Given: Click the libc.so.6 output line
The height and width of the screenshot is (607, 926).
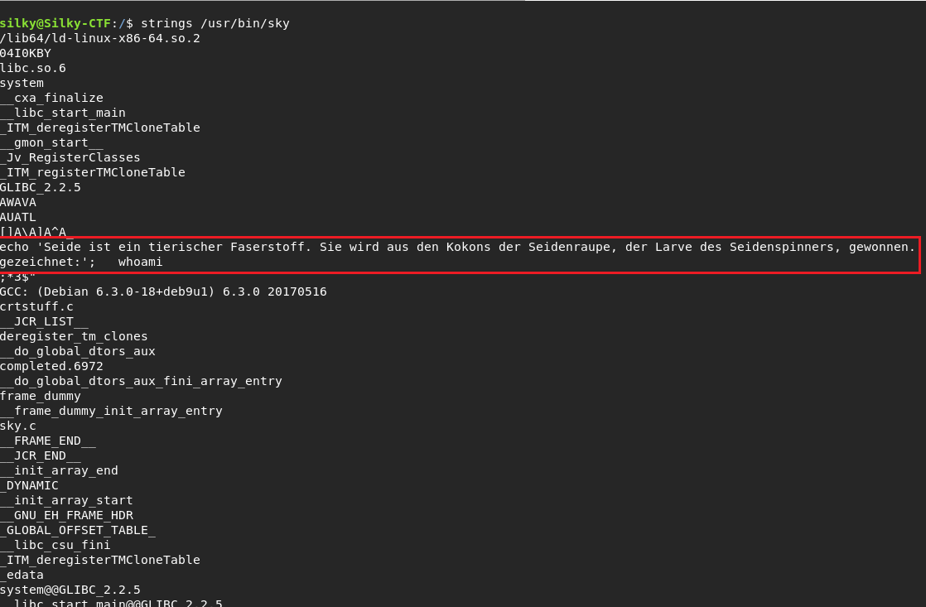Looking at the screenshot, I should click(x=33, y=68).
